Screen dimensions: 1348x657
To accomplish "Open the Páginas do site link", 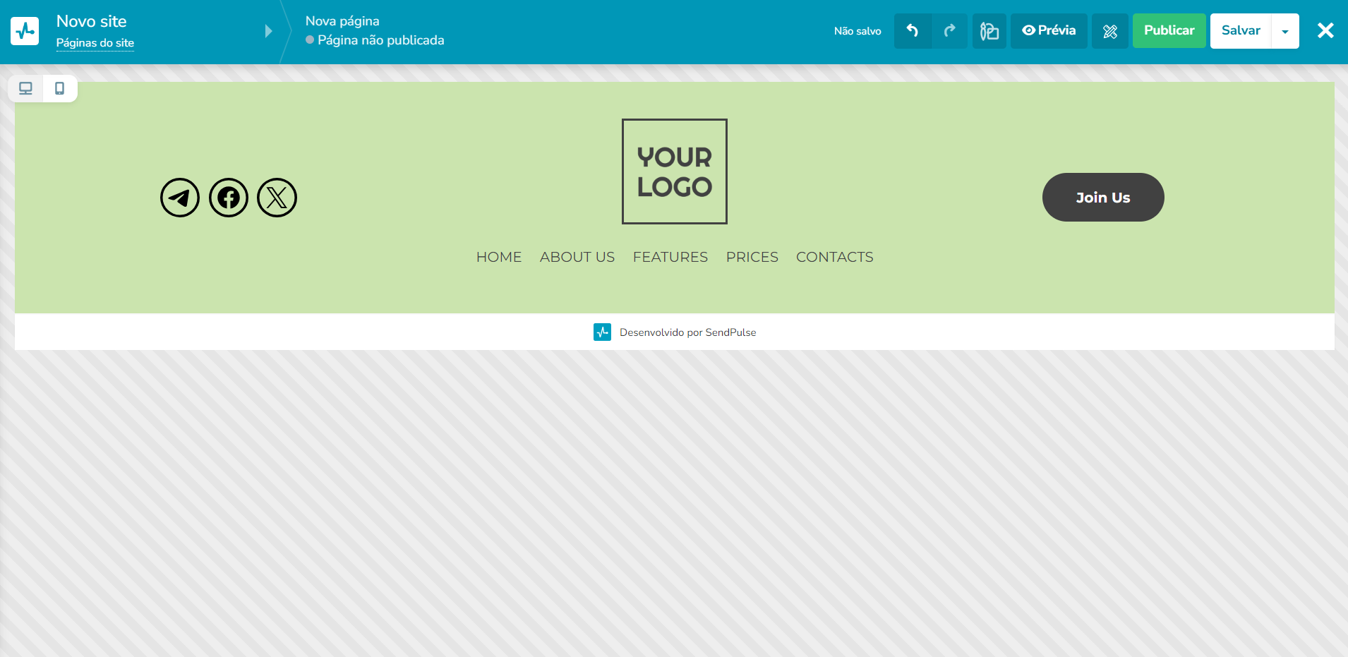I will [x=95, y=43].
